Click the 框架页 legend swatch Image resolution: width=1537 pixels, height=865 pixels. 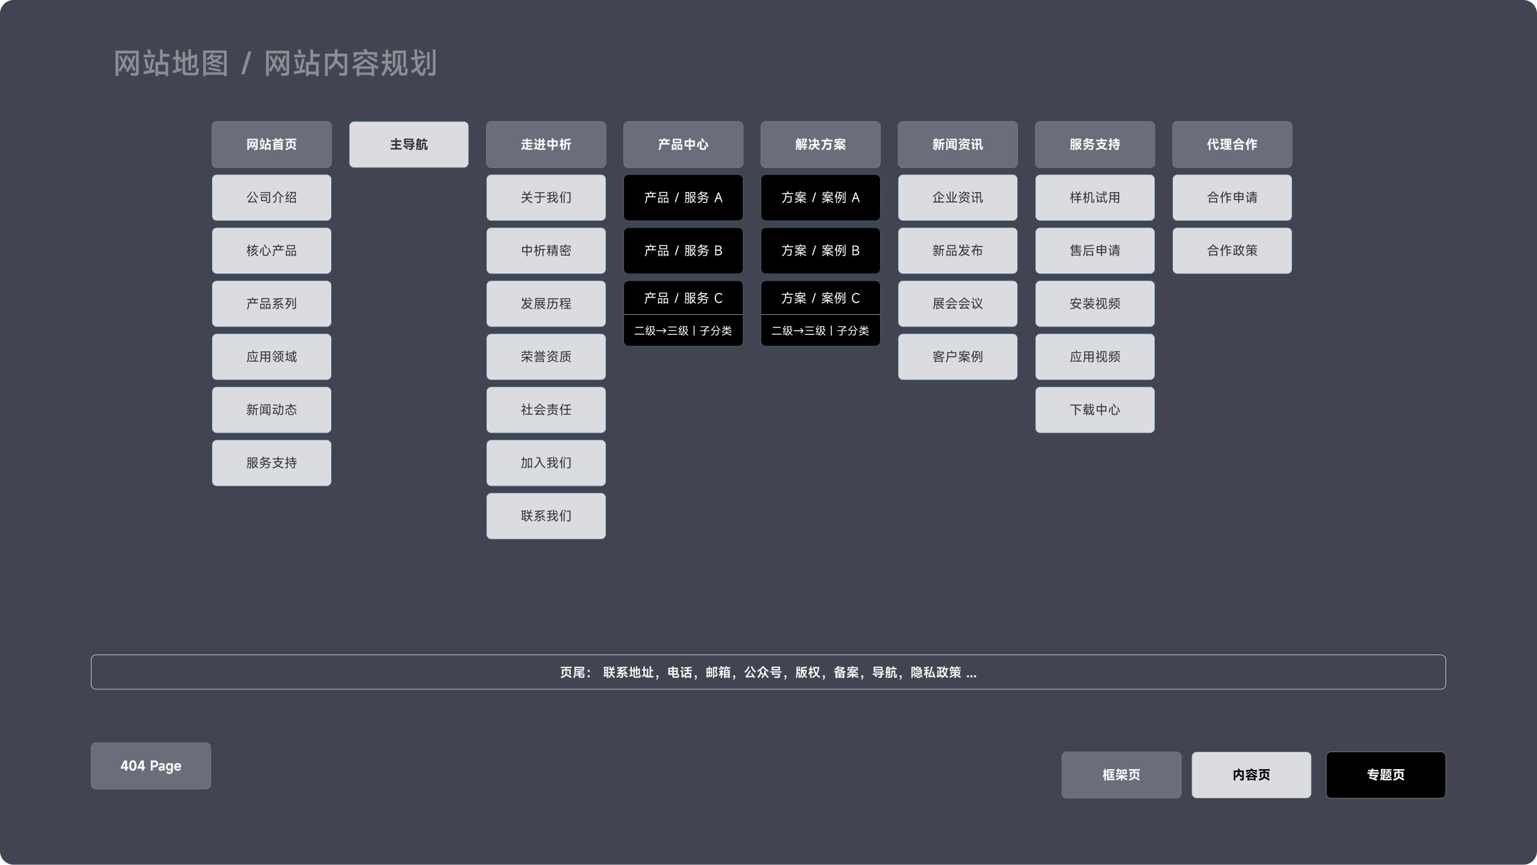pos(1121,775)
